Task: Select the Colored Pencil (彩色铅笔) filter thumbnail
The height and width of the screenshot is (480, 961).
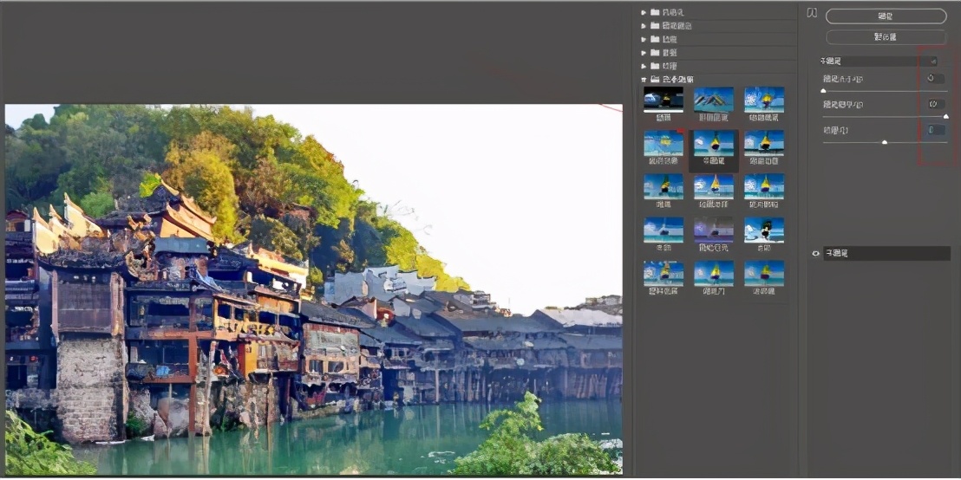Action: coord(714,100)
